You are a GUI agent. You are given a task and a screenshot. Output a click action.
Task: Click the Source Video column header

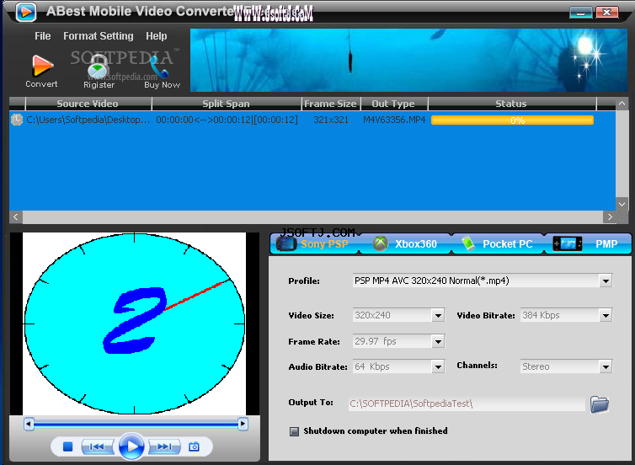88,104
